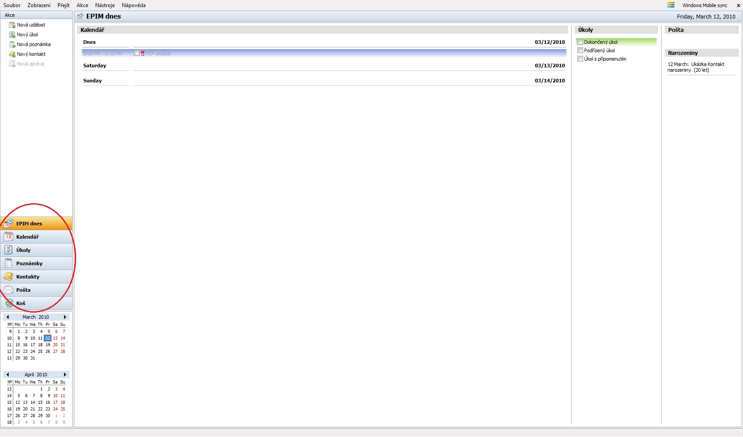Open the EPIM dnes navigation icon
This screenshot has height=437, width=743.
pos(8,223)
